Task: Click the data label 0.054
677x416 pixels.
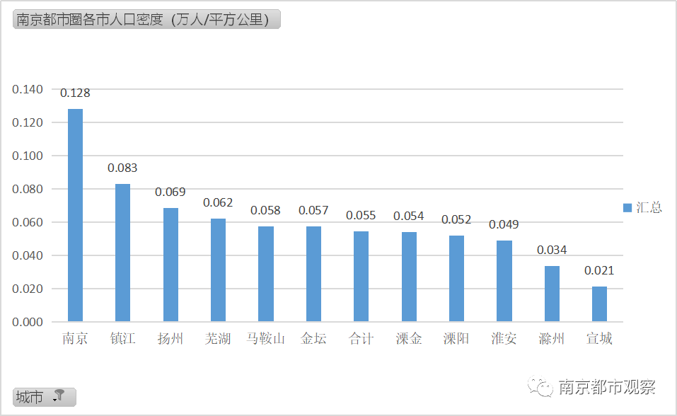Action: tap(409, 216)
